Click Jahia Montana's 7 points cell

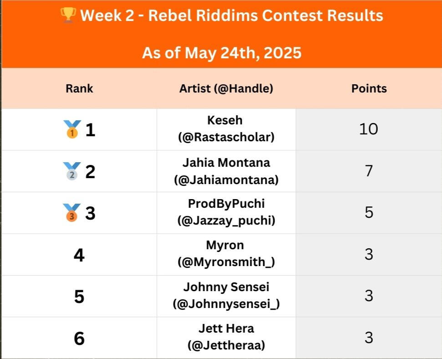pos(369,171)
